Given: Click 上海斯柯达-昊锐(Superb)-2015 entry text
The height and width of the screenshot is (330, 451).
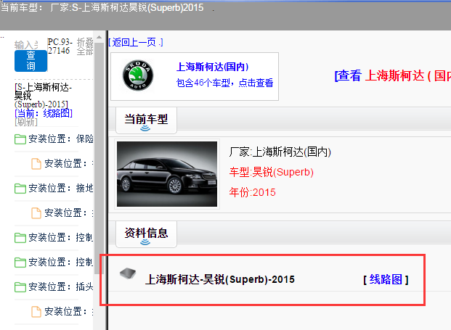Looking at the screenshot, I should (x=220, y=279).
